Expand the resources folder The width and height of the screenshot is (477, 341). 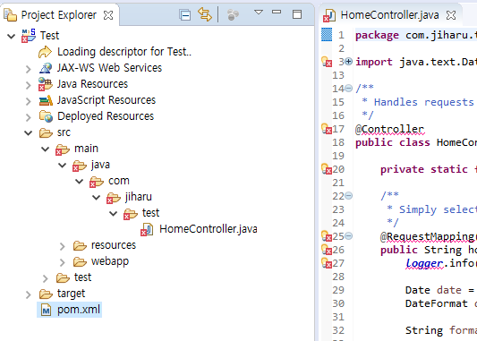click(x=63, y=246)
